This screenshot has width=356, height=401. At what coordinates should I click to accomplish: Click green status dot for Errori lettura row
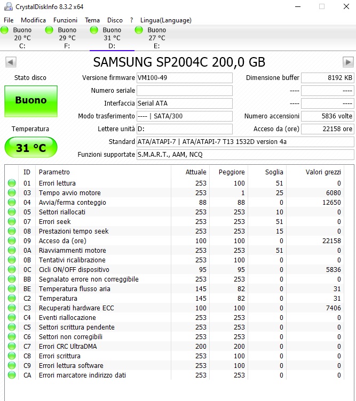point(12,183)
